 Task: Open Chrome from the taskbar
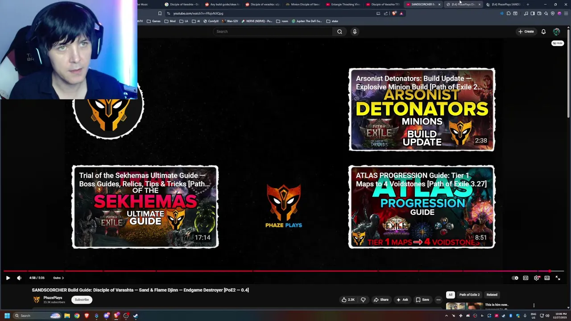click(77, 316)
